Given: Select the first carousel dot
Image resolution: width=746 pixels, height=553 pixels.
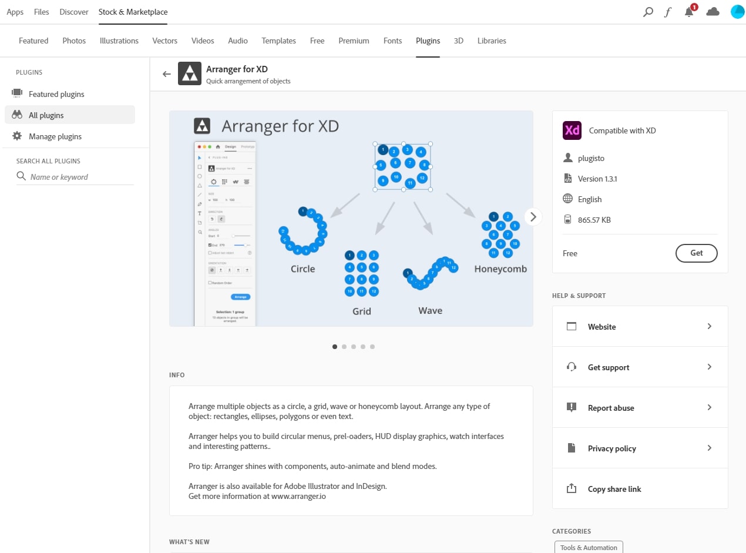Looking at the screenshot, I should (x=335, y=347).
